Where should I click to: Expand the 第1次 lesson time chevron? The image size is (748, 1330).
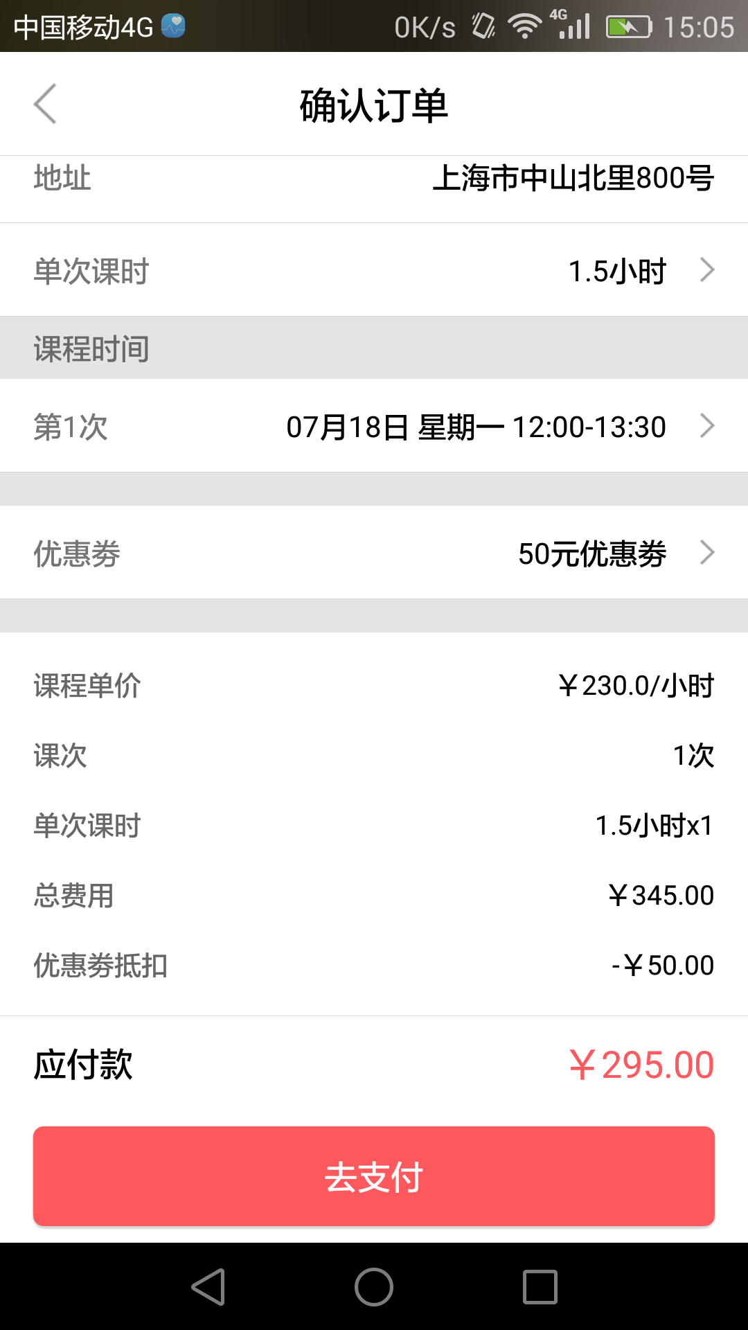point(706,425)
